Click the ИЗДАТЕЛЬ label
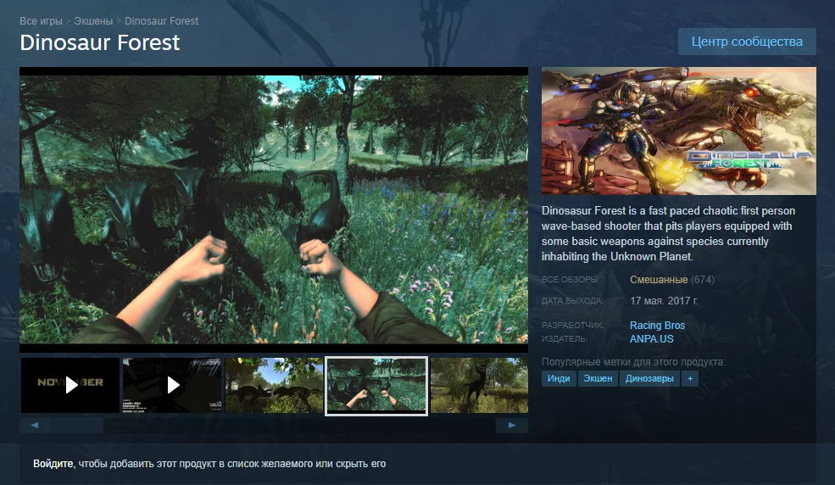 (x=565, y=339)
